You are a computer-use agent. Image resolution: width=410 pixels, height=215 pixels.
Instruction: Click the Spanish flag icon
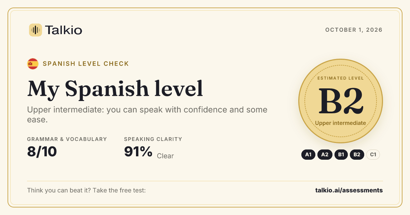[x=33, y=64]
